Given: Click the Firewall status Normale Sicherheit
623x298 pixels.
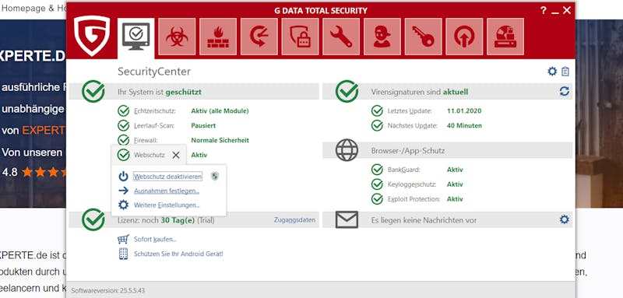Looking at the screenshot, I should pos(220,140).
